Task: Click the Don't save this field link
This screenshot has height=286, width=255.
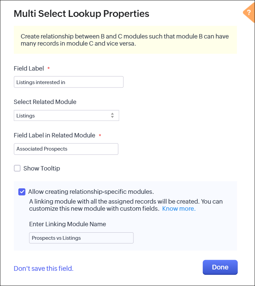Action: pos(43,268)
